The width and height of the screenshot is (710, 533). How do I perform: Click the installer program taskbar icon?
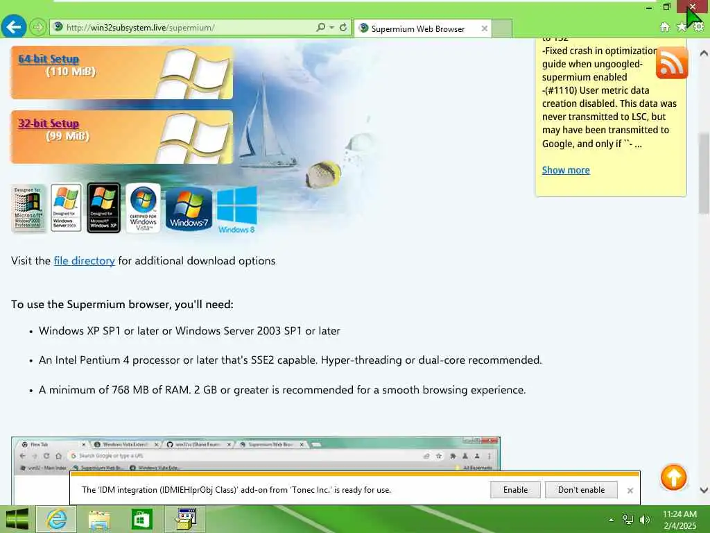[x=186, y=519]
